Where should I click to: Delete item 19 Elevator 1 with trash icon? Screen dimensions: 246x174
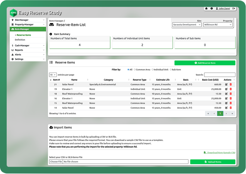230,89
